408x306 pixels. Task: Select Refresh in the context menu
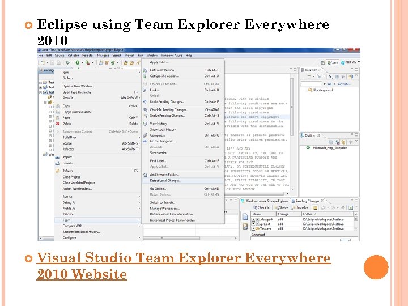[x=98, y=171]
